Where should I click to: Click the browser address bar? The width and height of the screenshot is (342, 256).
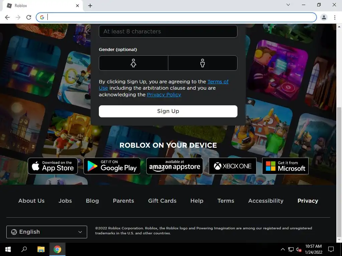[176, 17]
